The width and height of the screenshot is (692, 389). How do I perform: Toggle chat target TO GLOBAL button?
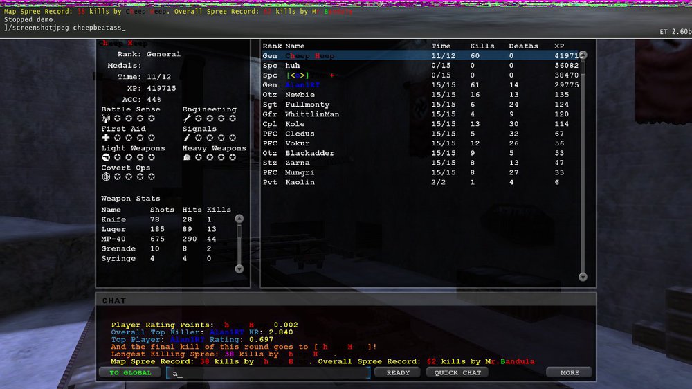click(x=130, y=372)
